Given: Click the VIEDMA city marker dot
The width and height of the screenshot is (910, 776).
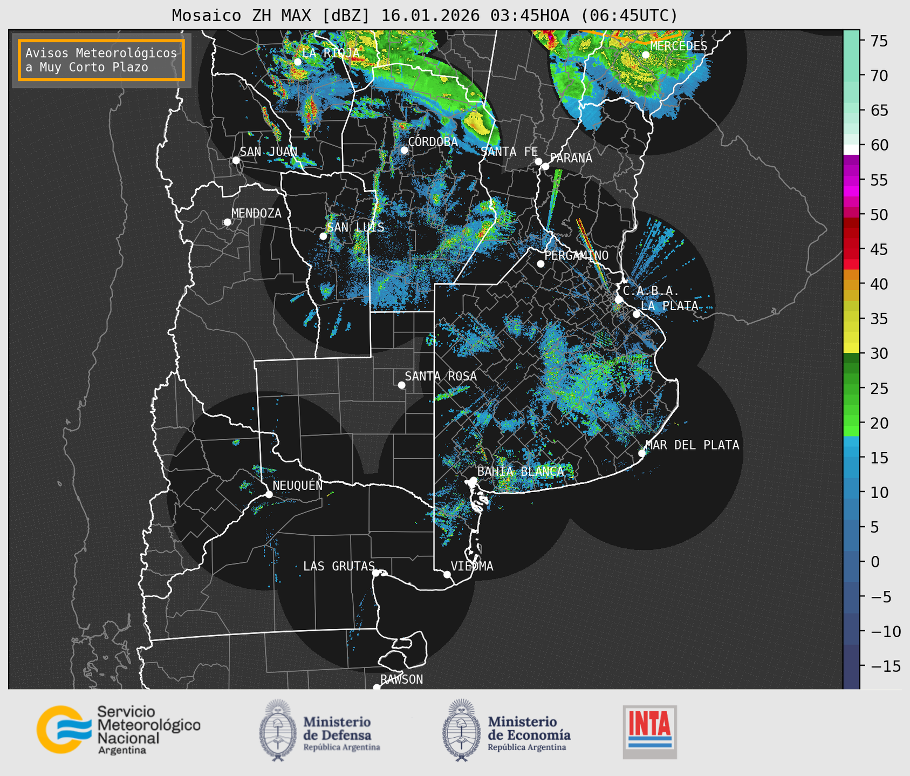Looking at the screenshot, I should tap(447, 574).
